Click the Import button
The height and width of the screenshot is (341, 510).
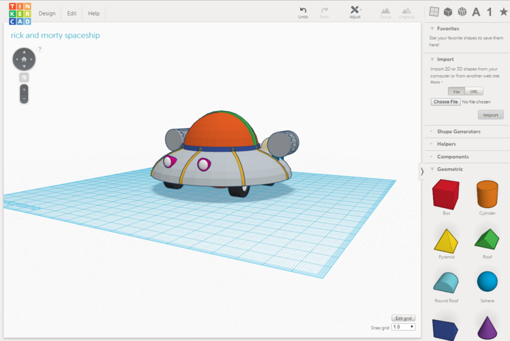tap(490, 115)
